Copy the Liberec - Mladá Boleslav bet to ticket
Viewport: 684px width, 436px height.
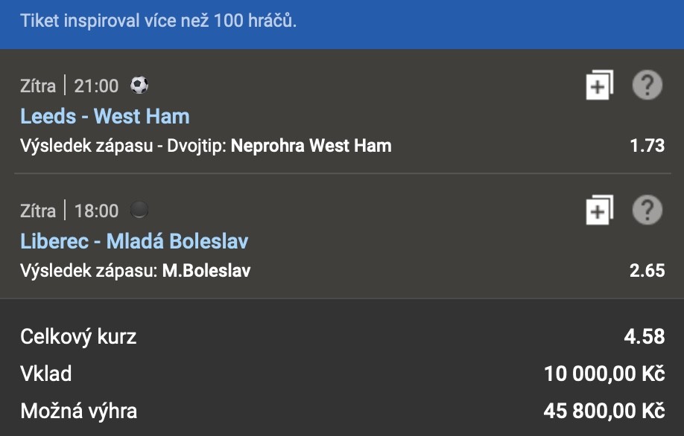pos(599,210)
